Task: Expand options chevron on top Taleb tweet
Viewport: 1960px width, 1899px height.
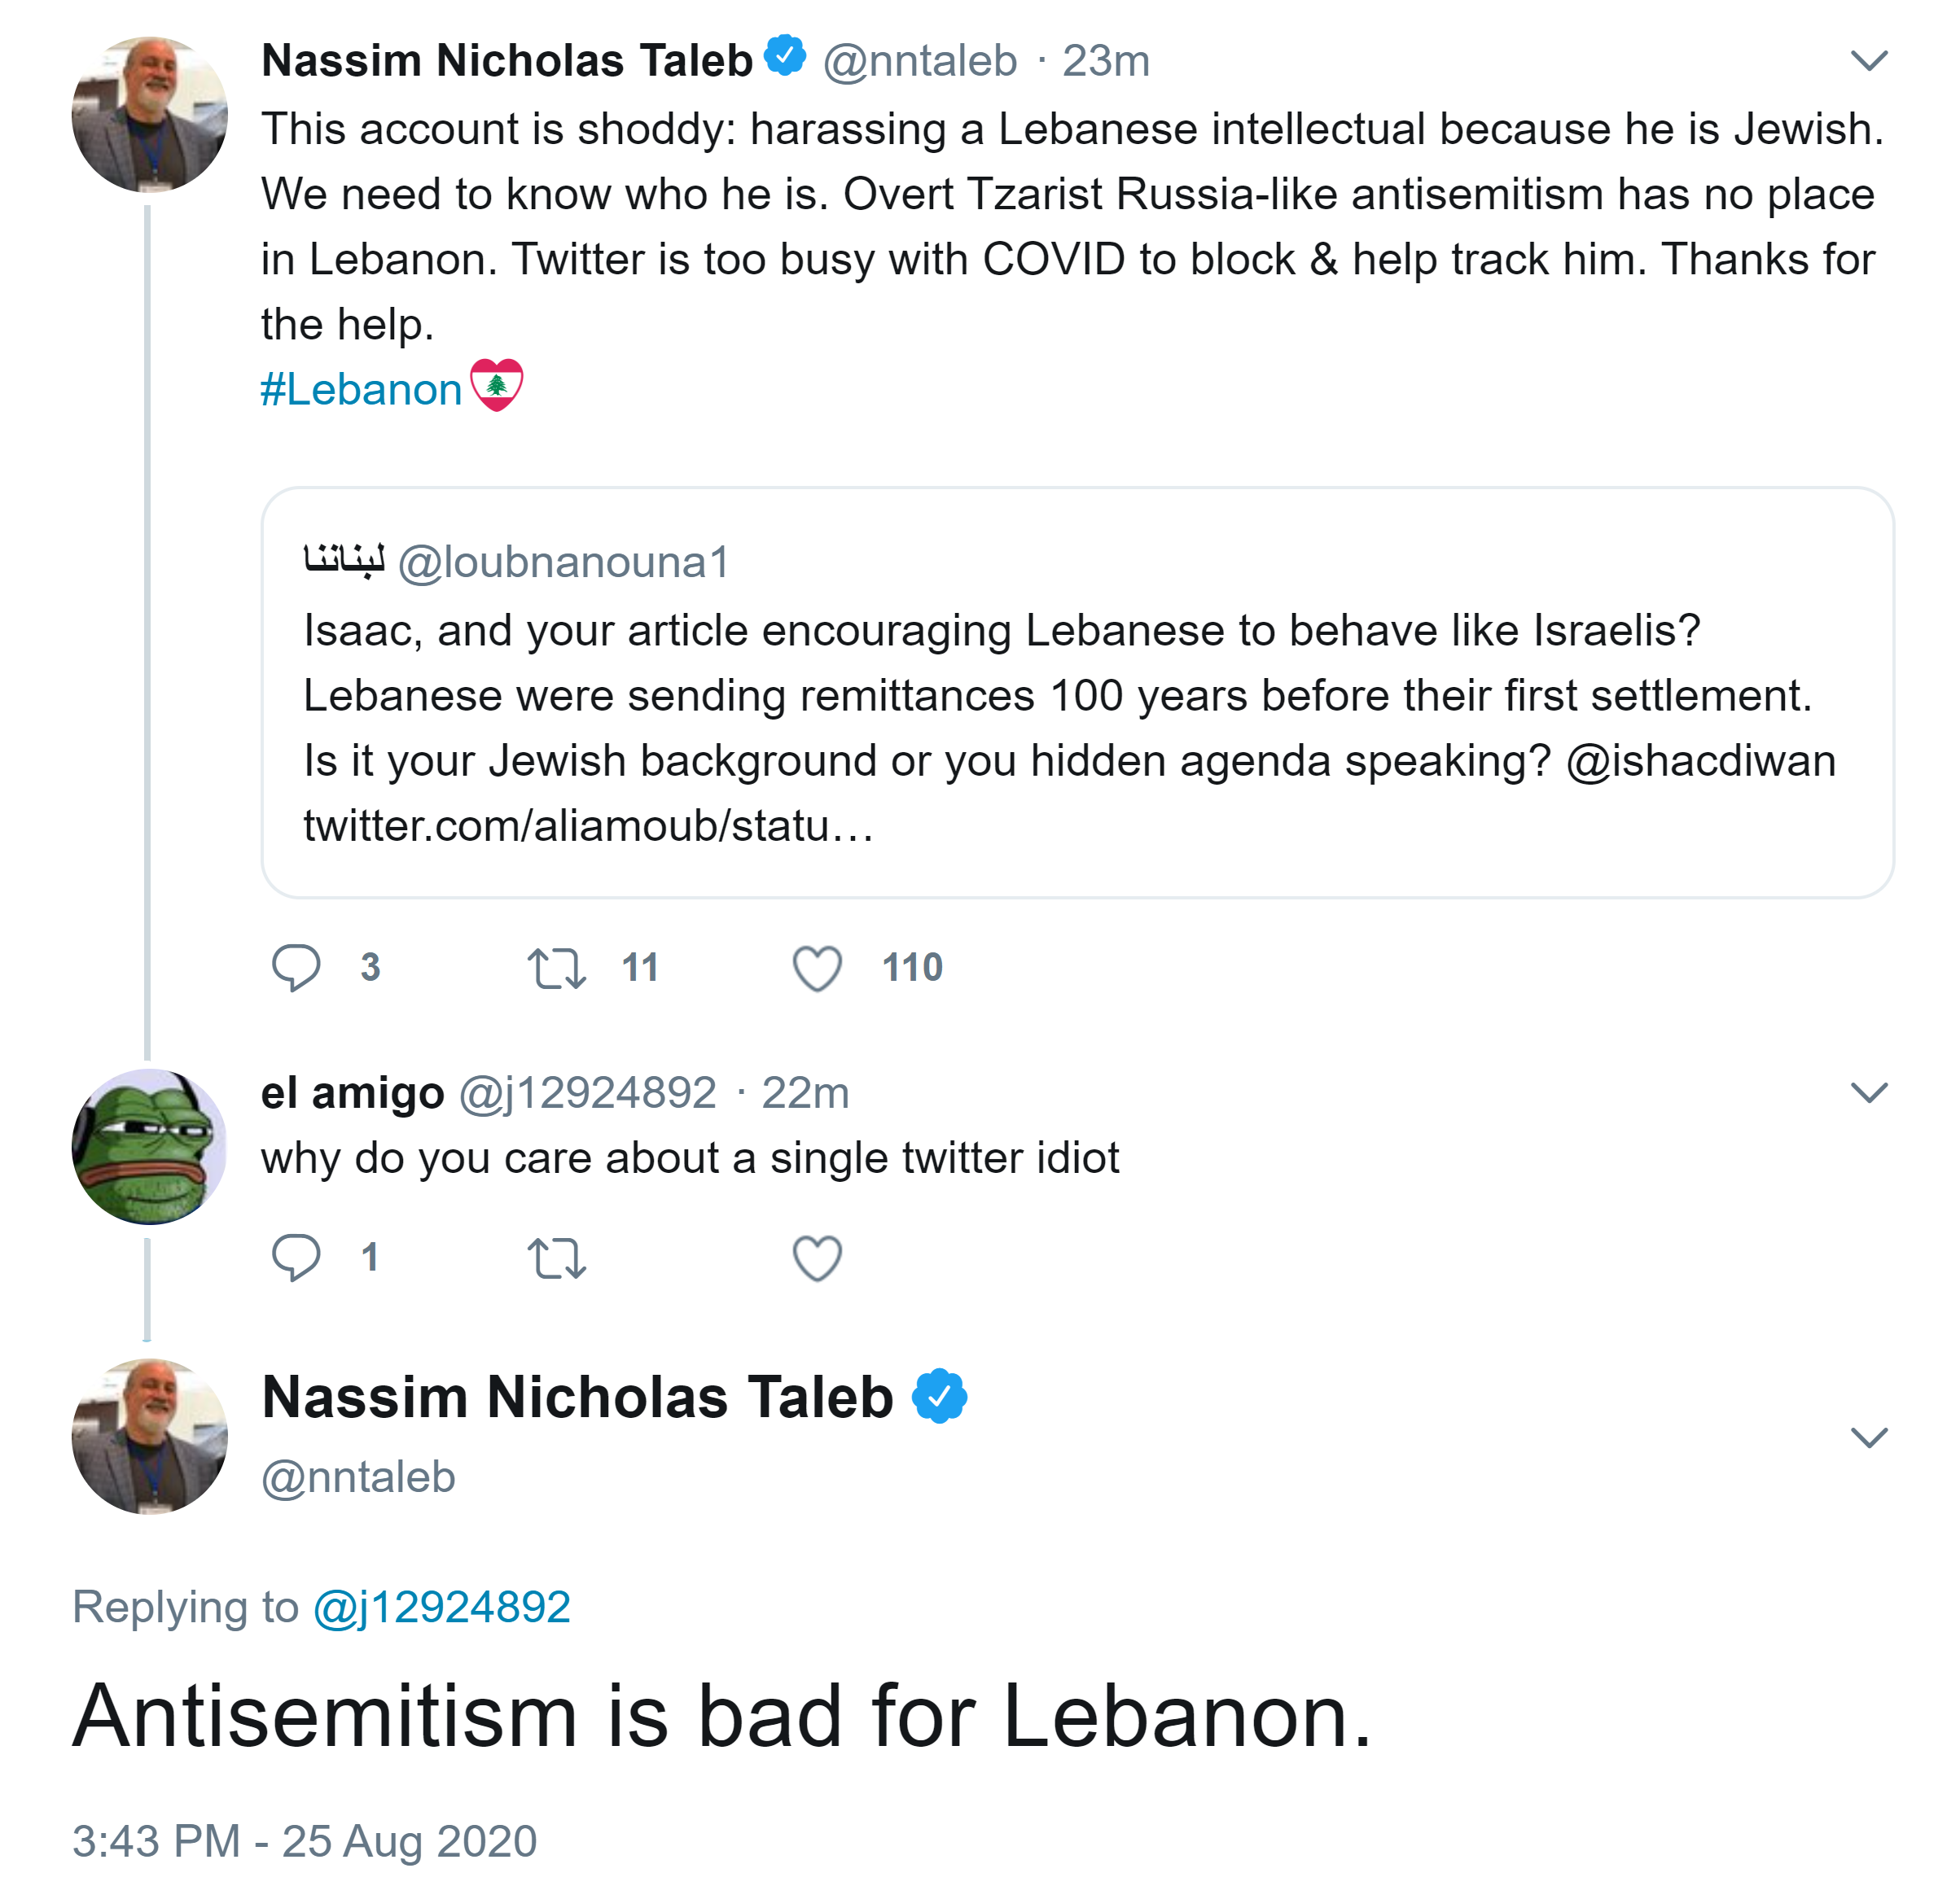Action: click(x=1868, y=60)
